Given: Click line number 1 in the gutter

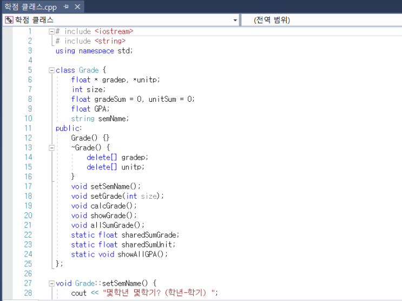Looking at the screenshot, I should pyautogui.click(x=30, y=31).
